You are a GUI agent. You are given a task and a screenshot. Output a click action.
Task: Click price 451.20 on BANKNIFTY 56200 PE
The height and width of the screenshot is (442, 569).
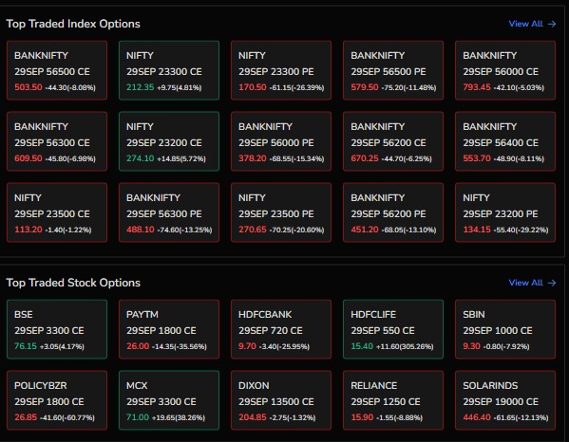tap(365, 230)
